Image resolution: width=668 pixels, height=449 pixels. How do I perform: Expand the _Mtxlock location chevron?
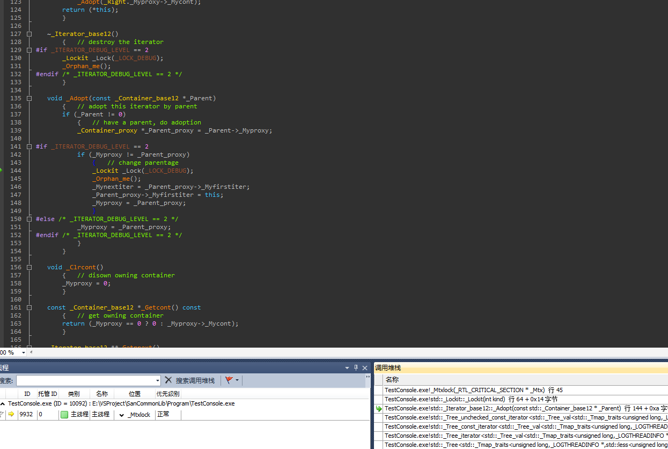coord(121,415)
